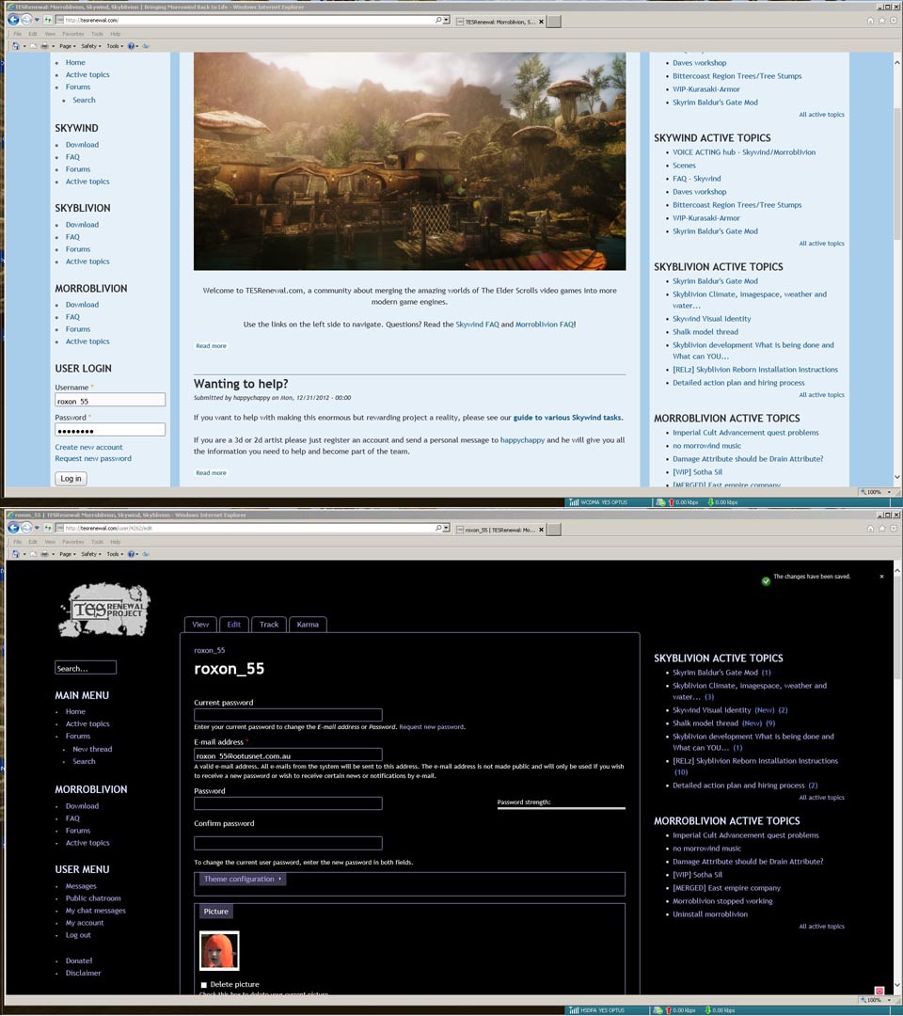Click the green download arrow in the top status bar
903x1016 pixels.
pyautogui.click(x=710, y=502)
